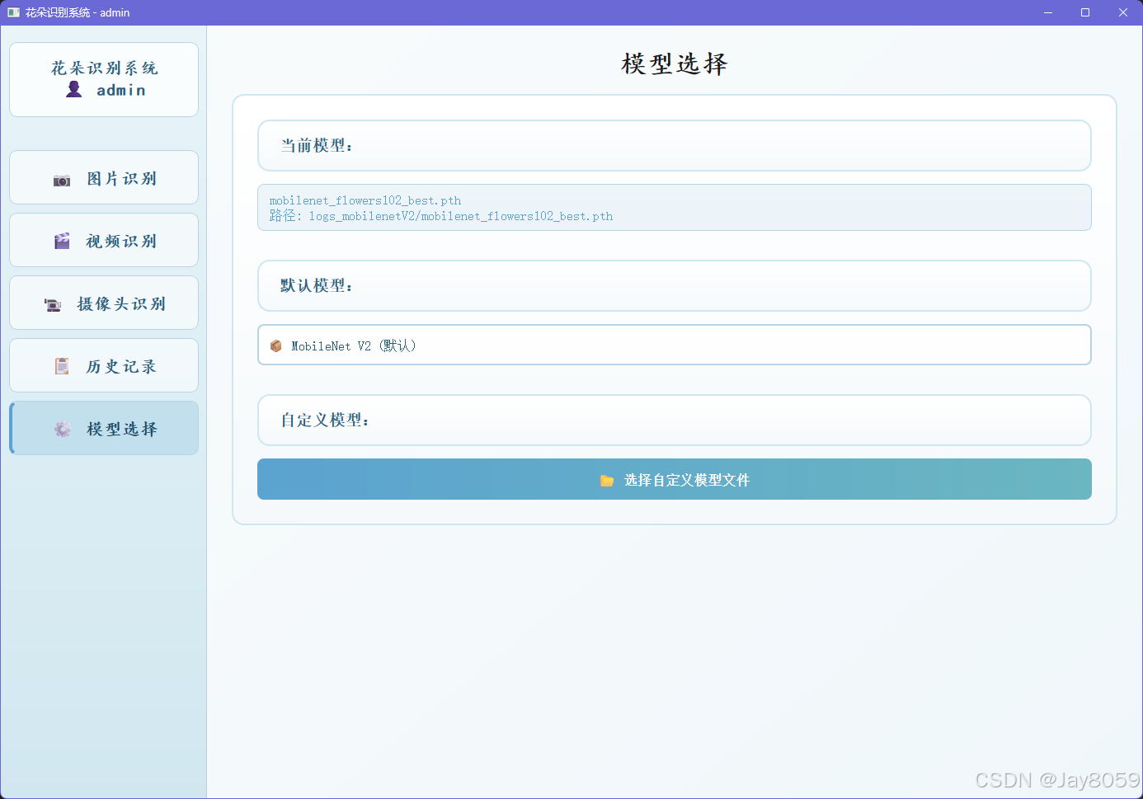This screenshot has width=1143, height=799.
Task: Maximize the 花朵识别系统 window
Action: point(1085,12)
